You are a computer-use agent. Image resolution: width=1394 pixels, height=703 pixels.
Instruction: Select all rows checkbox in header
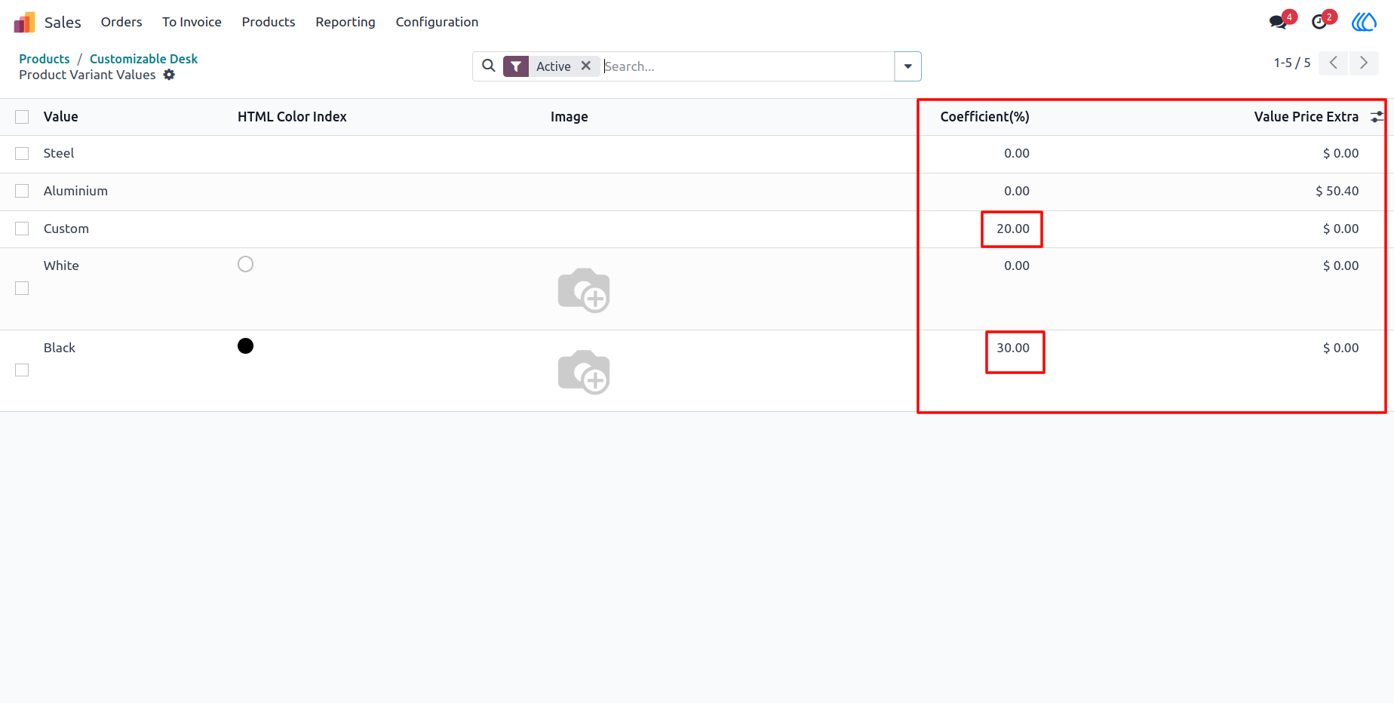point(22,117)
